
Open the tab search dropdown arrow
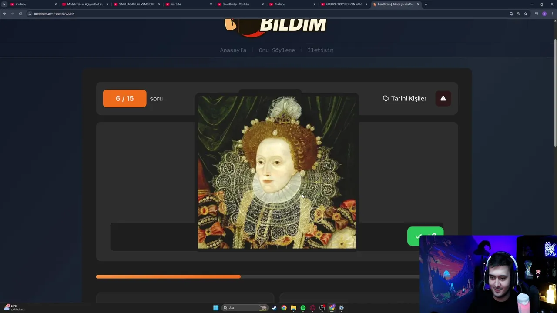[4, 4]
